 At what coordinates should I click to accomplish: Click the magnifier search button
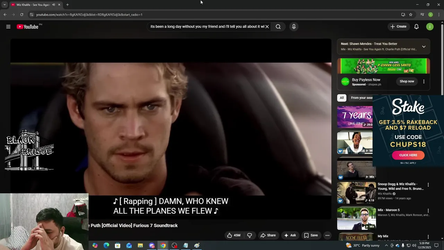[278, 27]
